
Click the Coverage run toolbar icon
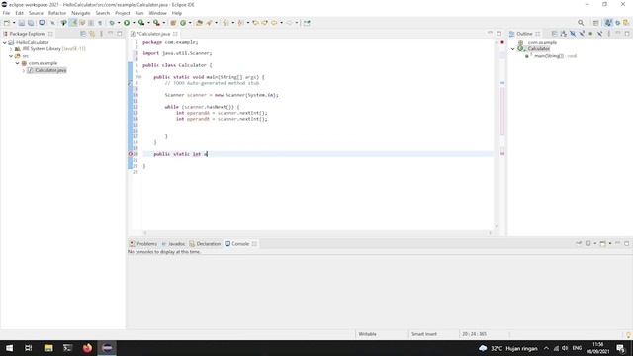[141, 23]
